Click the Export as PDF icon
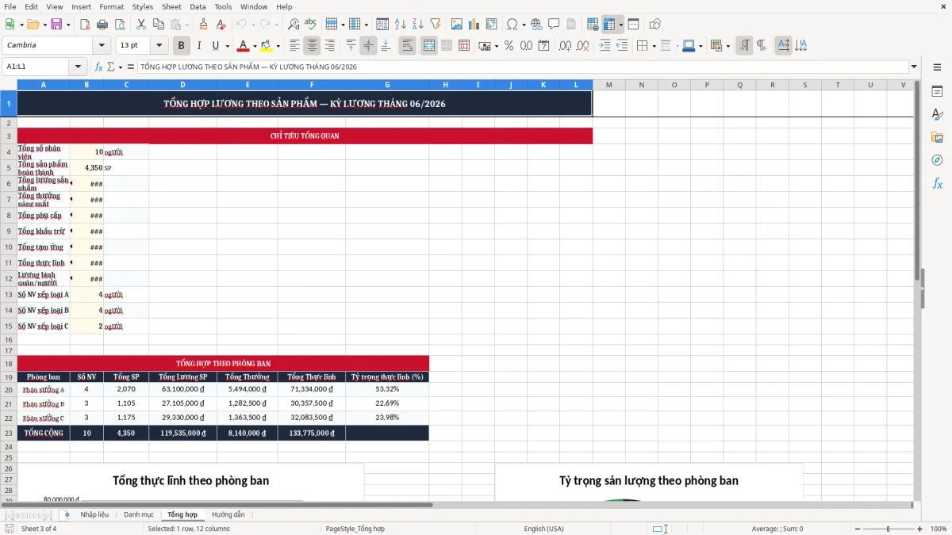This screenshot has width=952, height=535. [85, 25]
